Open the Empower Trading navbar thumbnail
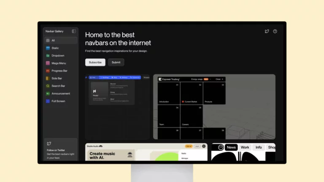The width and height of the screenshot is (324, 182). coord(214,107)
